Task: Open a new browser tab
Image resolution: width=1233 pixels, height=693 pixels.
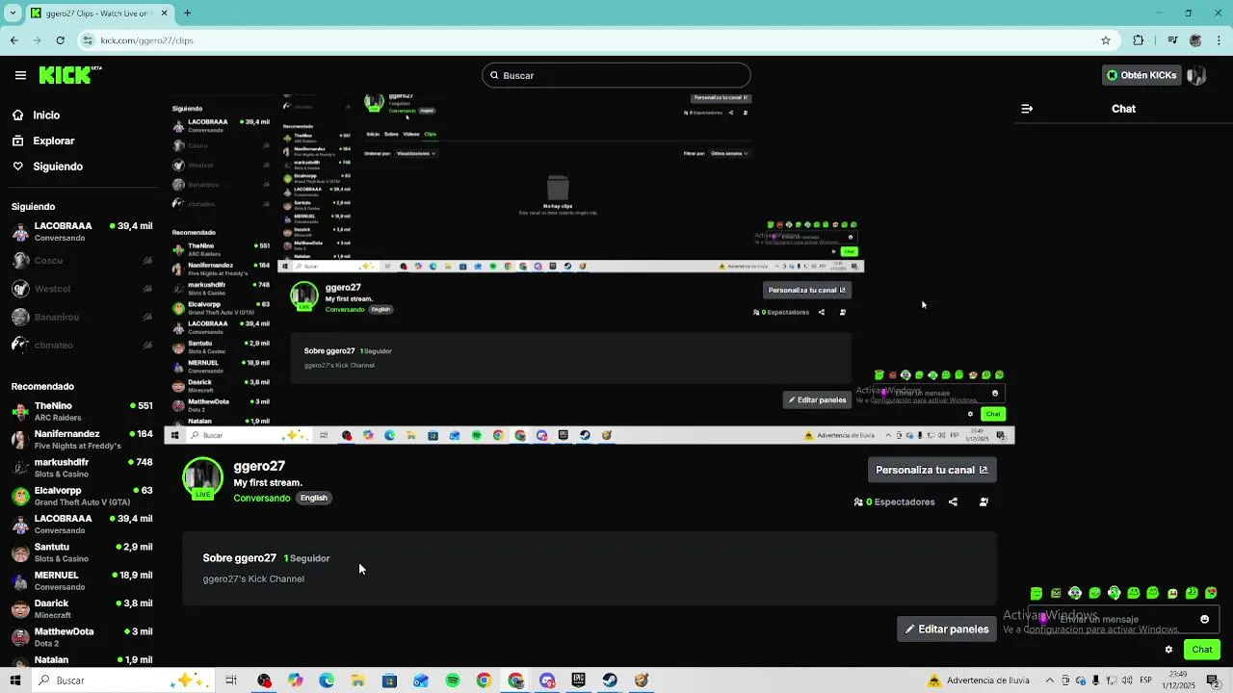Action: click(x=187, y=13)
